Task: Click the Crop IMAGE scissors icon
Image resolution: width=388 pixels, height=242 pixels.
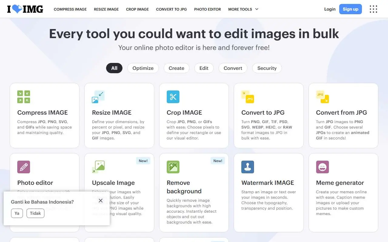Action: [173, 97]
